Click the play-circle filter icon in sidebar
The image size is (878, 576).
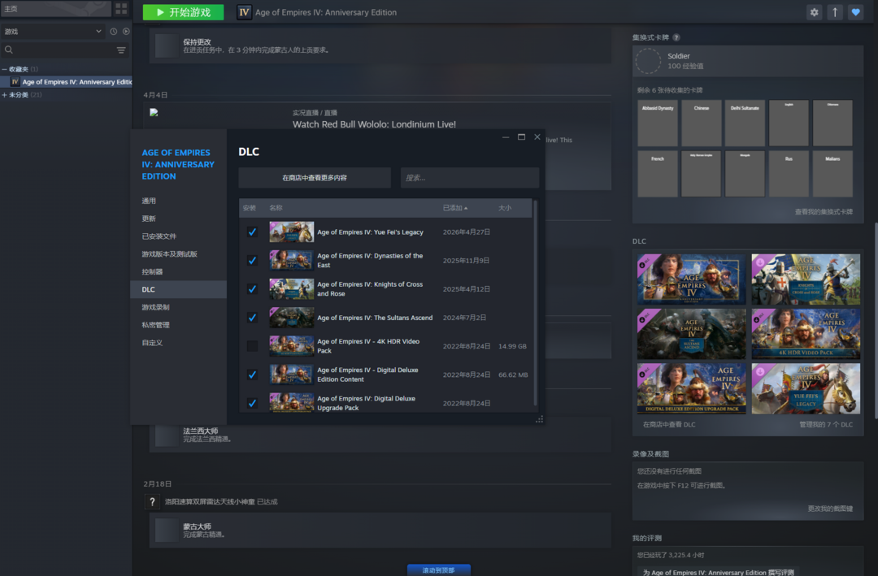pos(126,32)
